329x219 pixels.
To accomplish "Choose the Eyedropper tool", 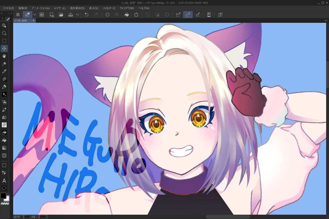I will point(4,71).
